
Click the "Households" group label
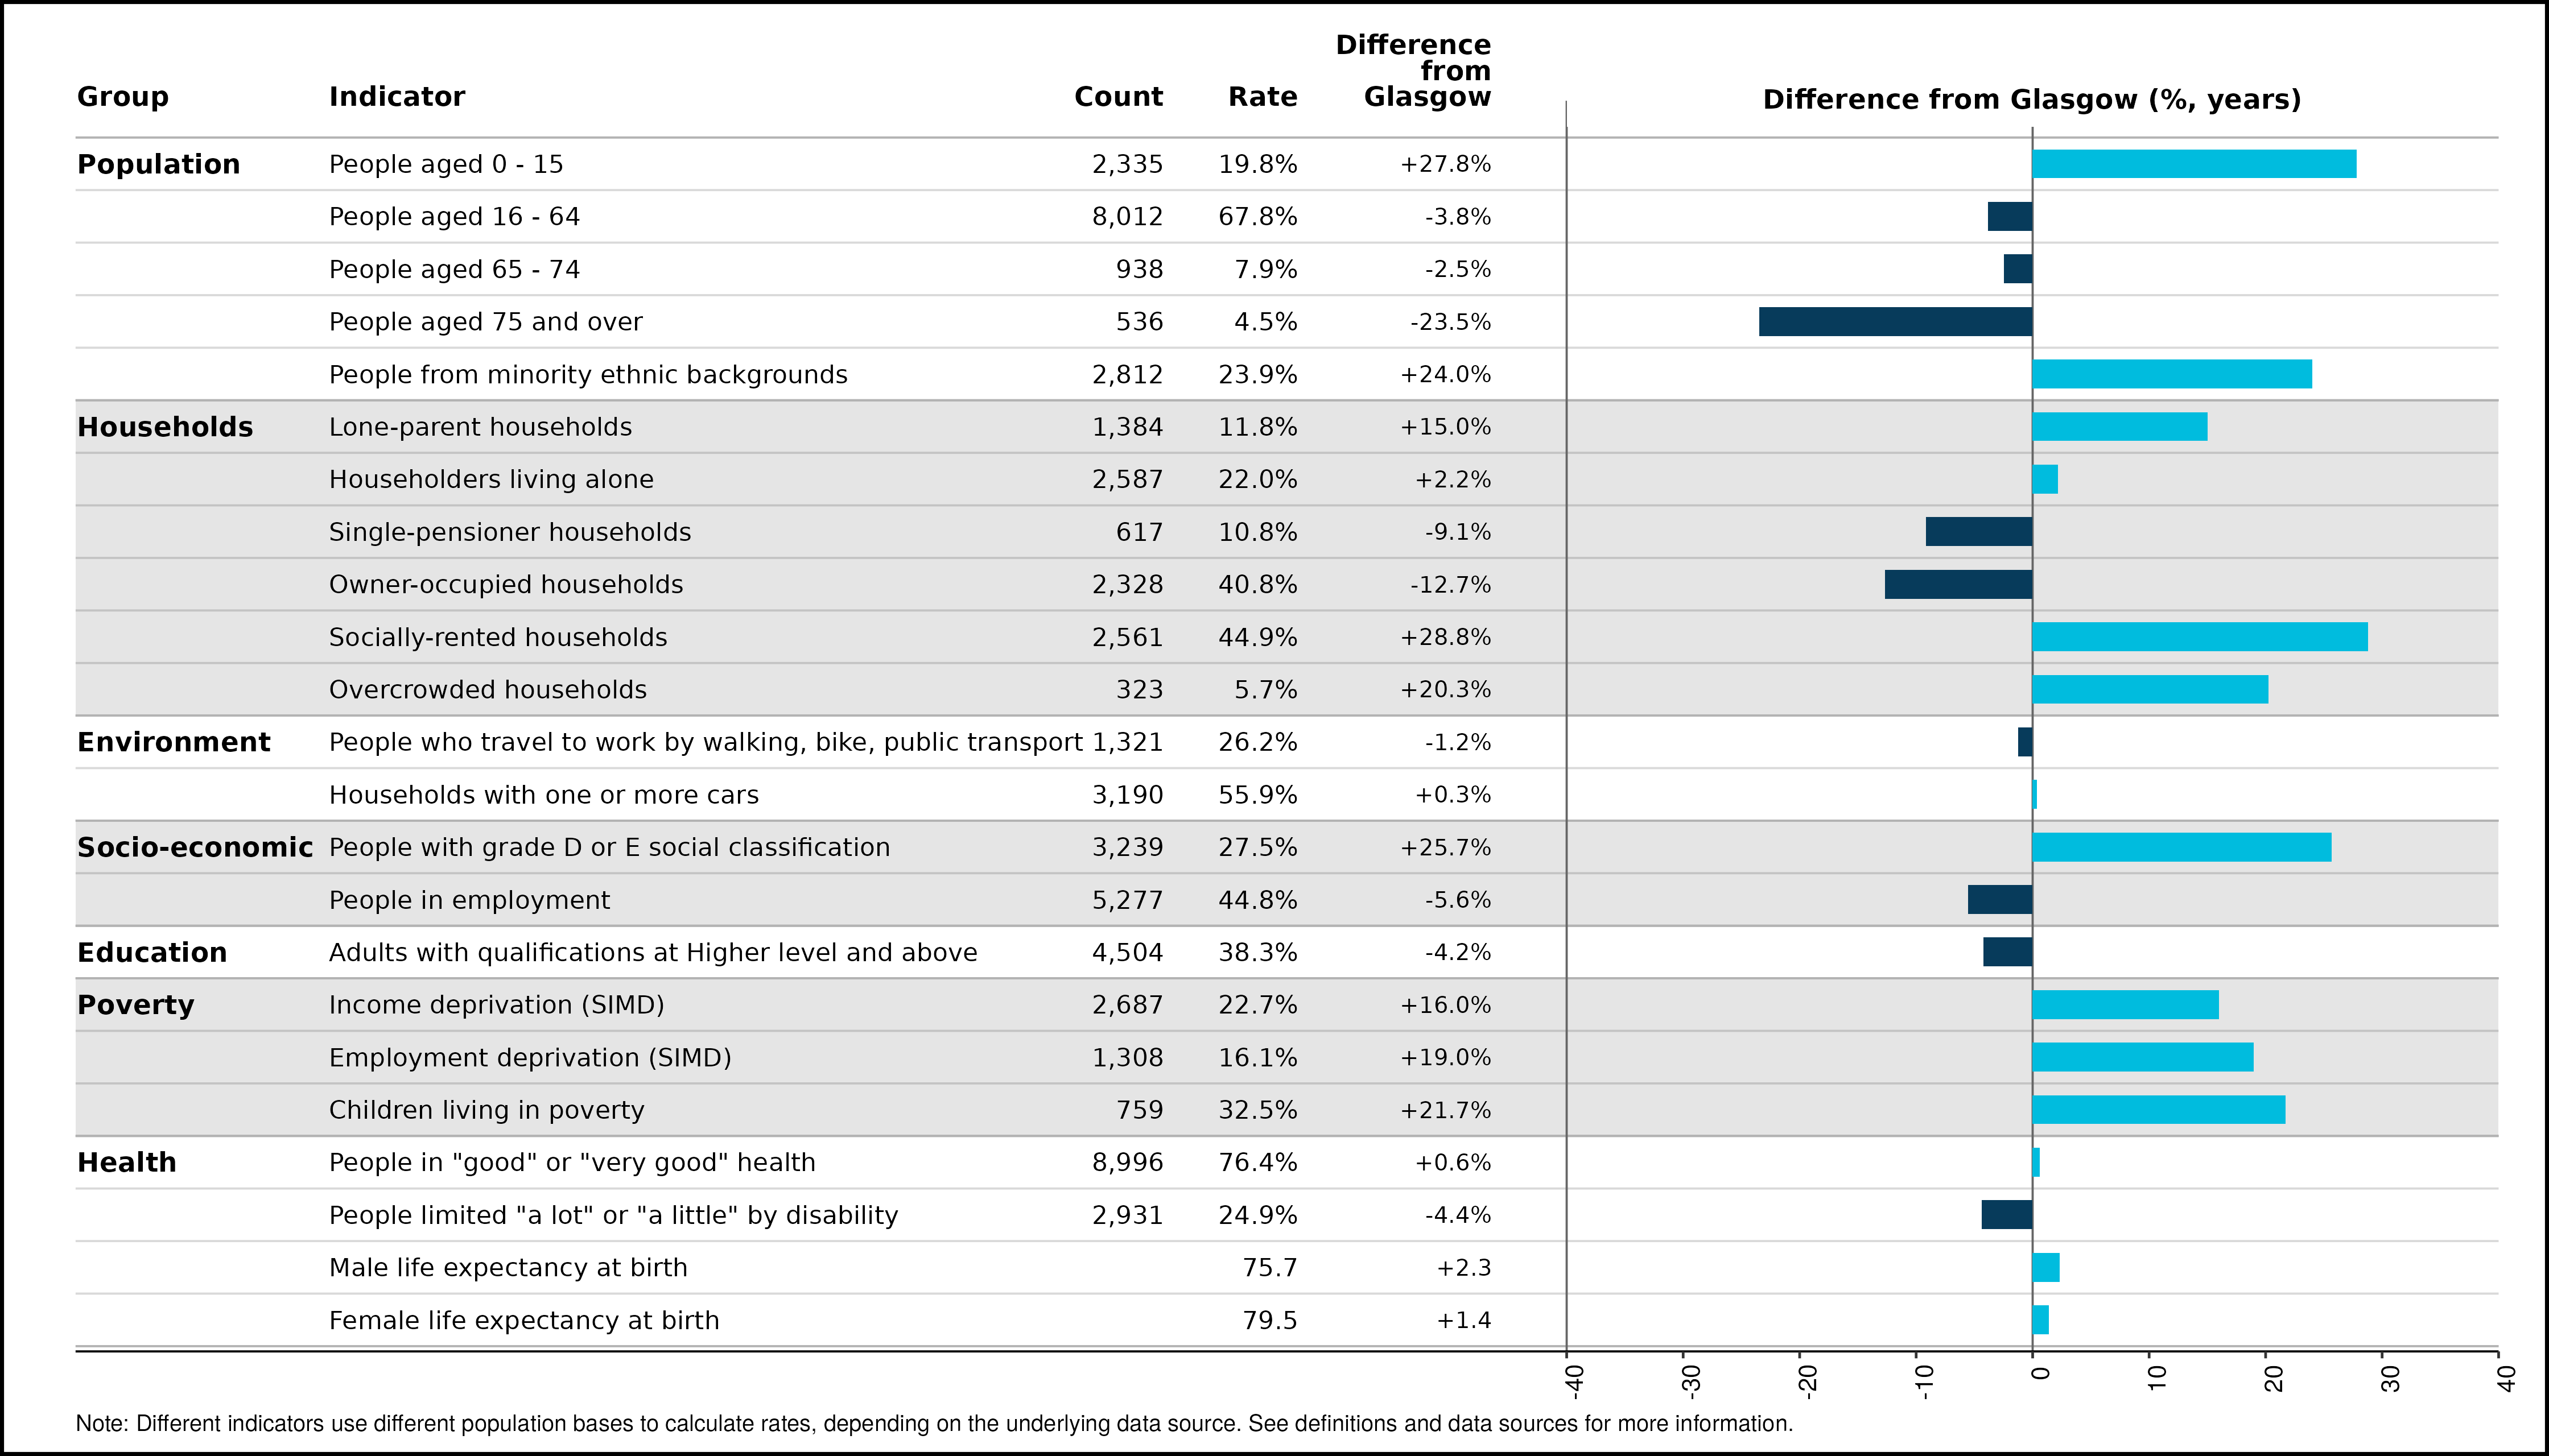[165, 427]
